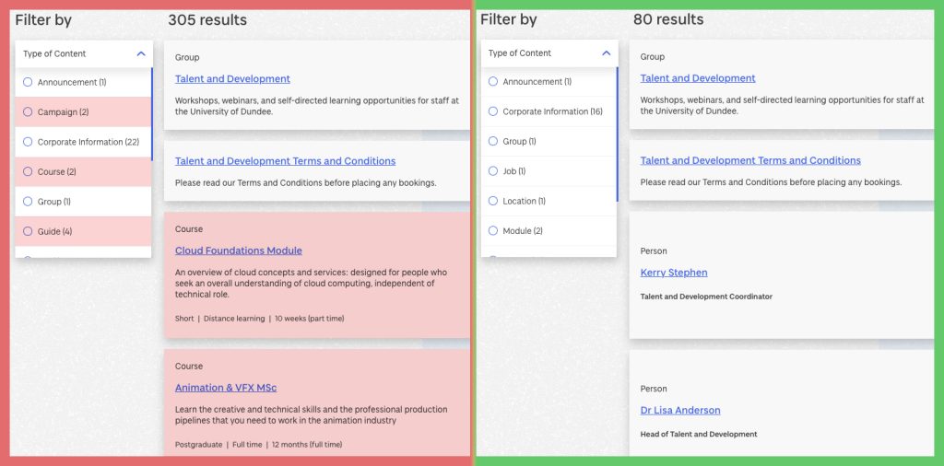Choose the Job (1) radio option
This screenshot has height=466, width=944.
click(x=493, y=171)
